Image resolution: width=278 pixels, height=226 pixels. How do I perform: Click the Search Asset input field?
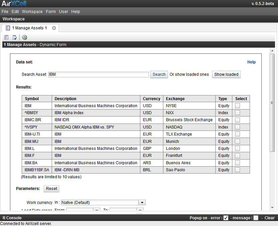[x=99, y=74]
